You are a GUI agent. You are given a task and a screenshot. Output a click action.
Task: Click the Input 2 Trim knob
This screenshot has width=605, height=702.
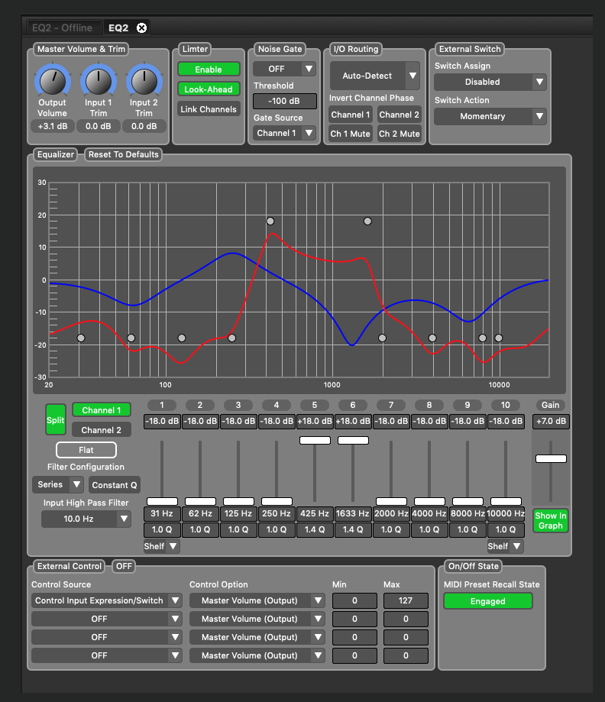click(x=144, y=80)
